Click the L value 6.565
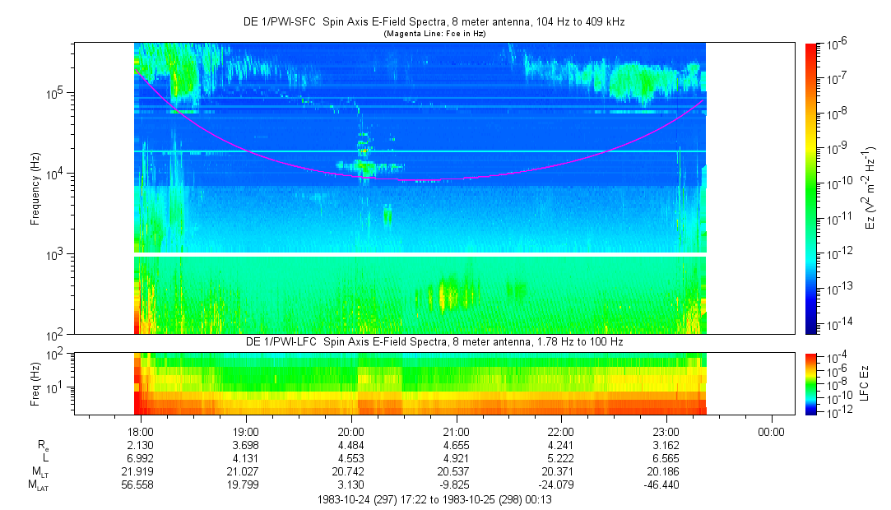Image resolution: width=891 pixels, height=510 pixels. [666, 458]
